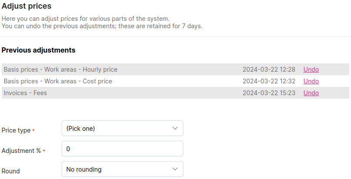Click the Previous adjustments heading
Screen dimensions: 351x179
[38, 50]
